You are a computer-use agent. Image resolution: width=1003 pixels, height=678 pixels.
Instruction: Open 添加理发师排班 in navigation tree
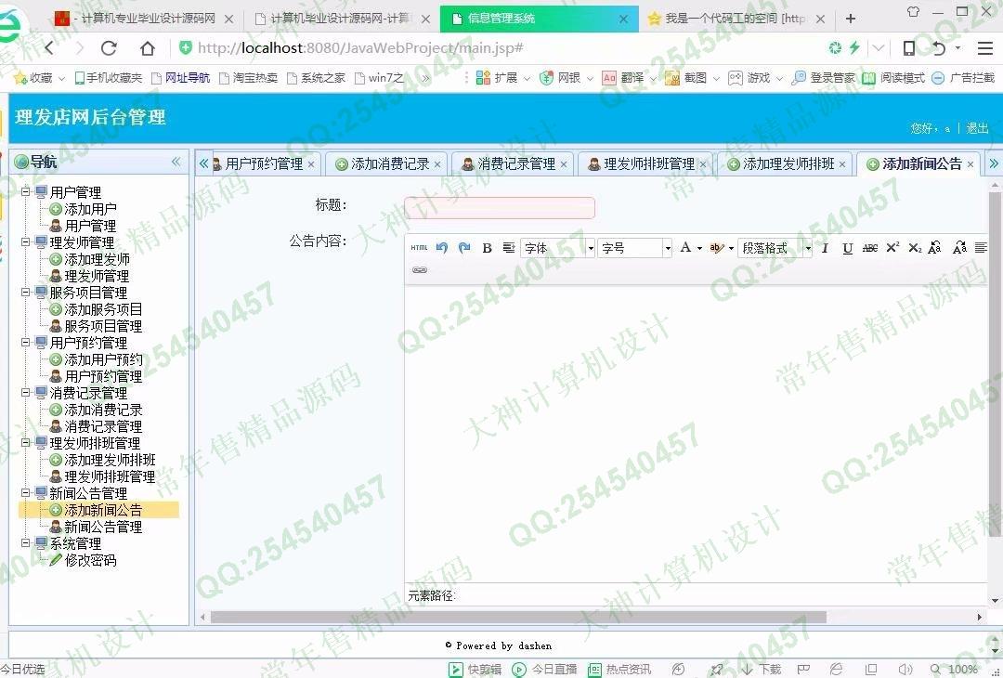click(x=110, y=460)
